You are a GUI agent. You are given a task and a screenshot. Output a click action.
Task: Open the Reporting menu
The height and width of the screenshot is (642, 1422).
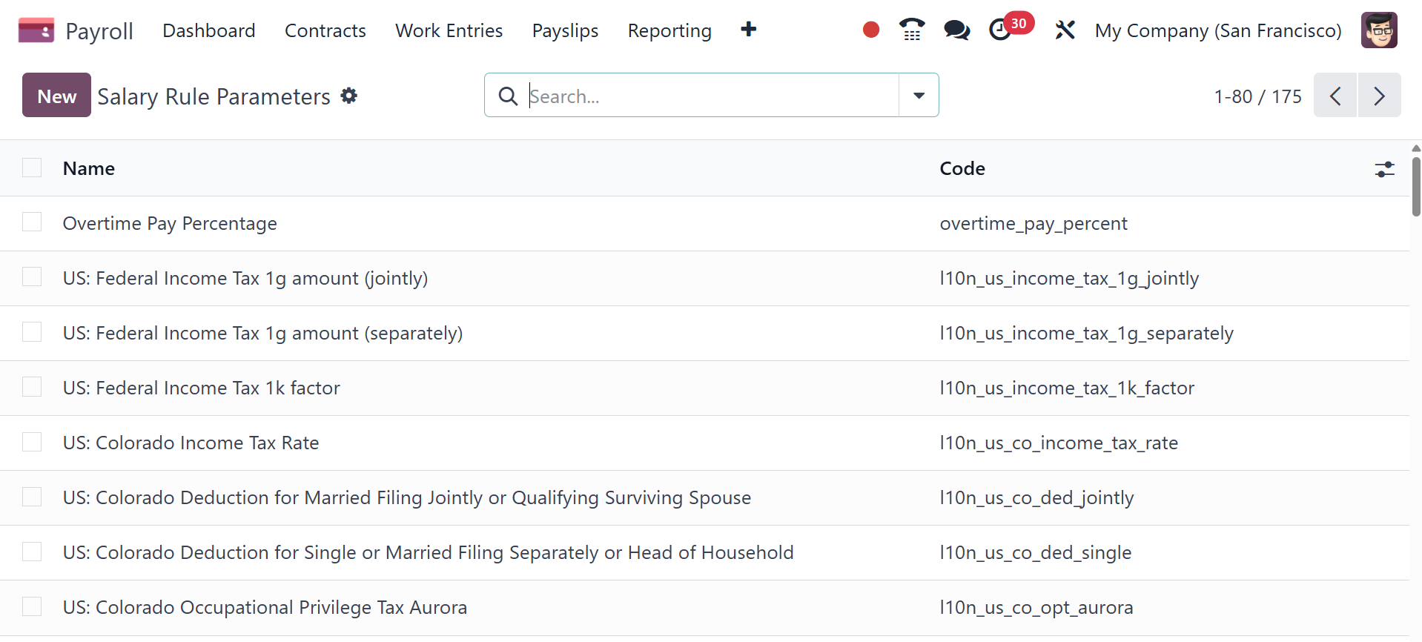669,30
